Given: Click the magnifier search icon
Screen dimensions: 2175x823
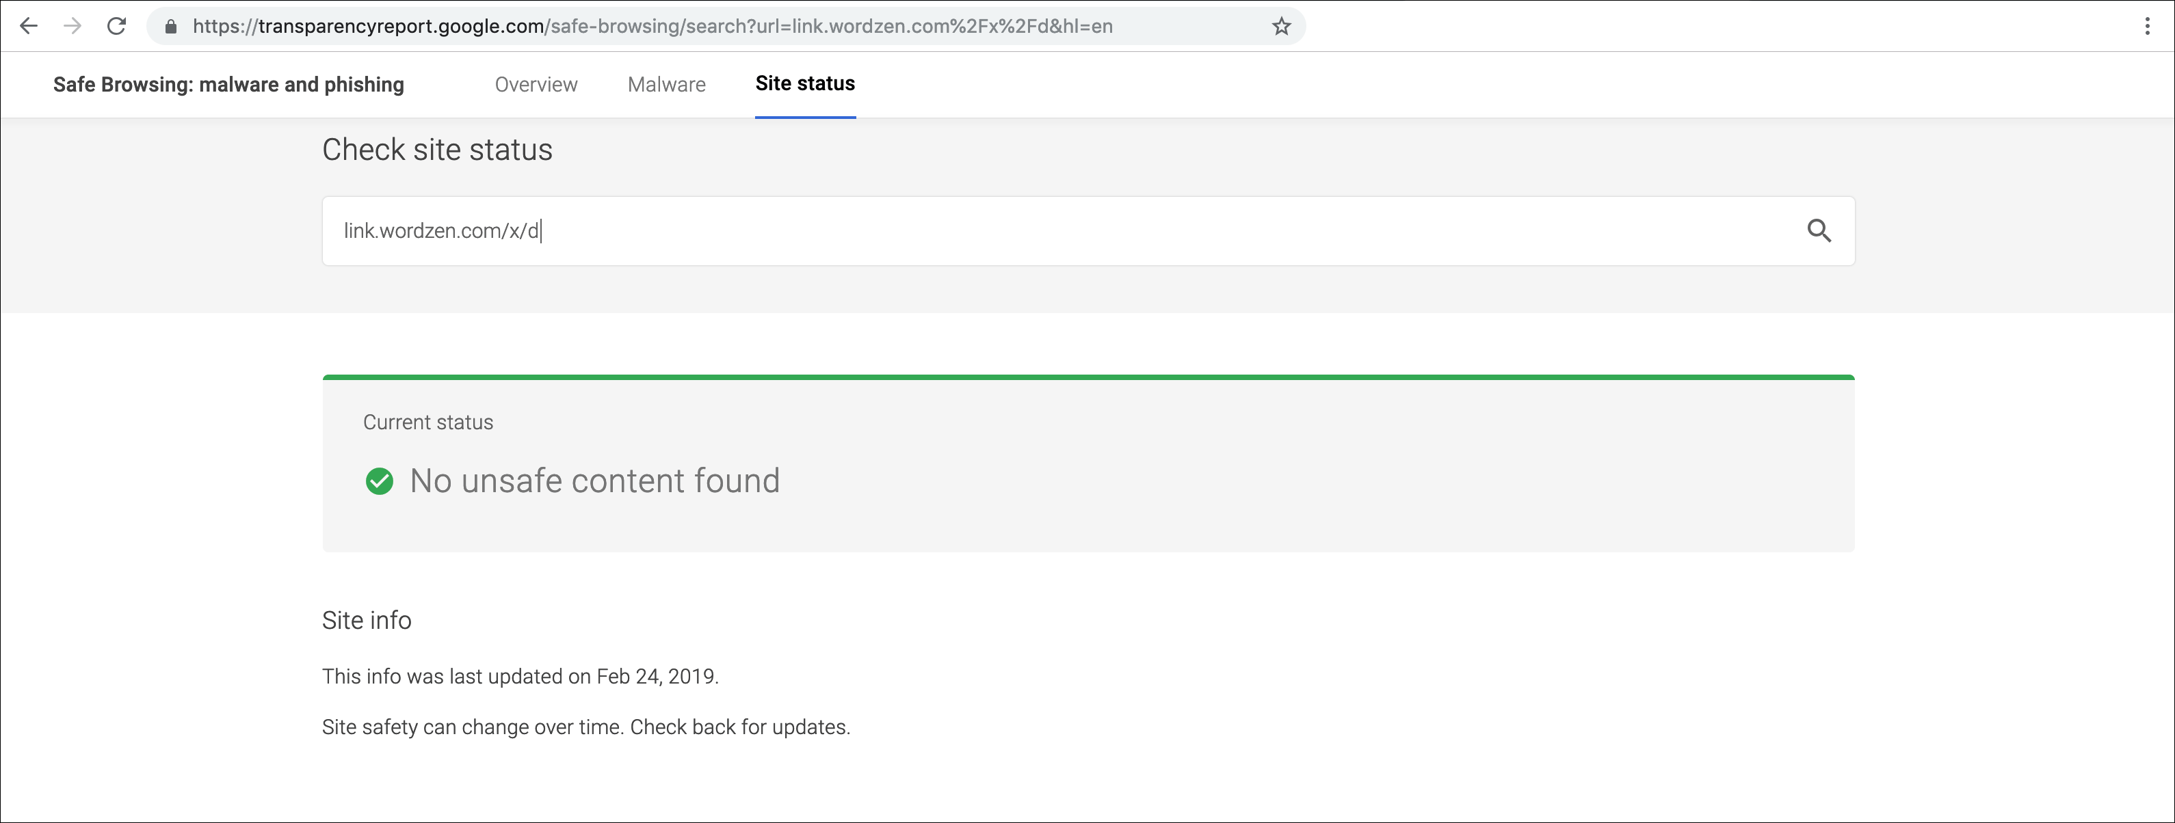Looking at the screenshot, I should pos(1819,230).
